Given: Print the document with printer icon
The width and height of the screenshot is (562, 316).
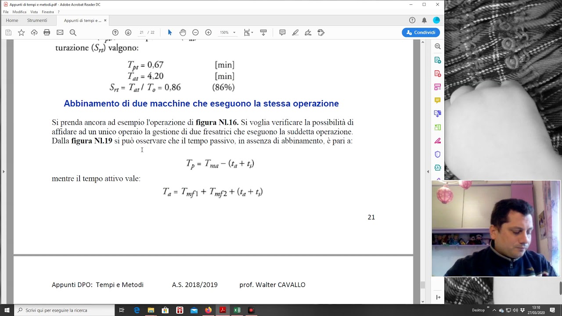Looking at the screenshot, I should pyautogui.click(x=47, y=32).
